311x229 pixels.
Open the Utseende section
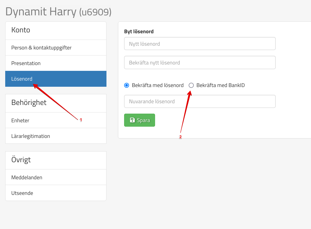tap(56, 193)
